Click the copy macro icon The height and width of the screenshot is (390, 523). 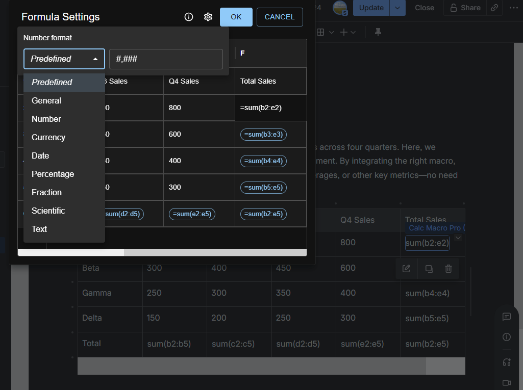429,269
